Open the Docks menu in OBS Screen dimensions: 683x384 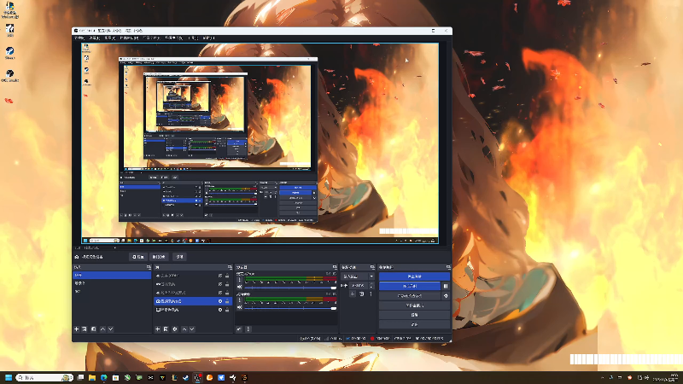(x=129, y=38)
